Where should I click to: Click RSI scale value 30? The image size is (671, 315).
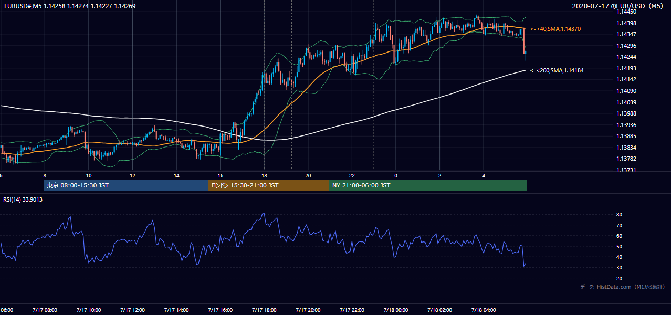point(620,268)
